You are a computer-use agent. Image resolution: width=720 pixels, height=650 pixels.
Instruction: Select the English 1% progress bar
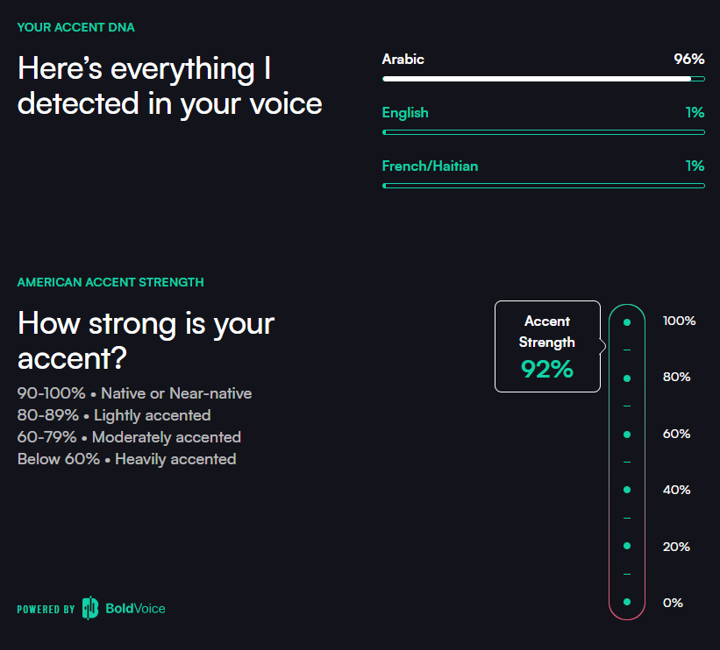coord(543,132)
